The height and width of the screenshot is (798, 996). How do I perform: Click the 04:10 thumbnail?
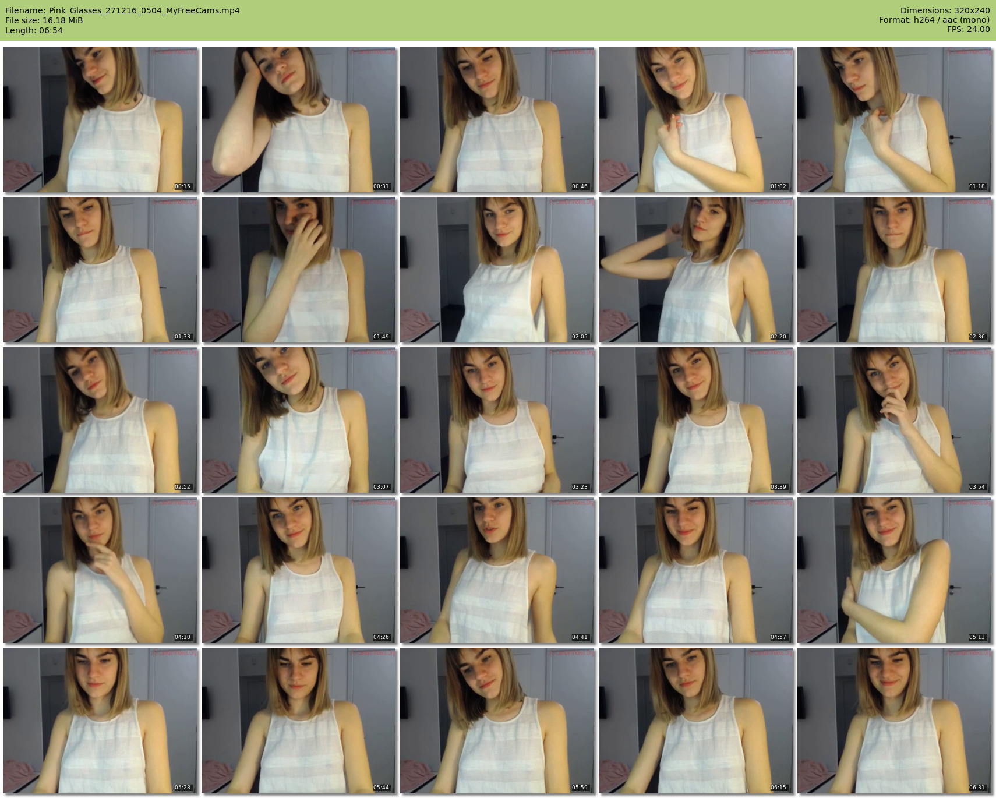coord(100,570)
